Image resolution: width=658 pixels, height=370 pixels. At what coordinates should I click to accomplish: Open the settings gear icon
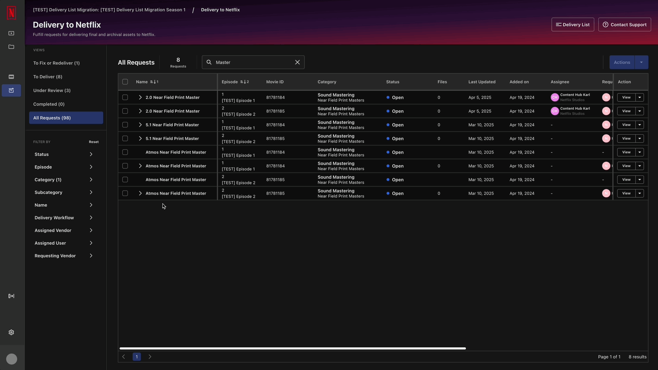pyautogui.click(x=11, y=332)
